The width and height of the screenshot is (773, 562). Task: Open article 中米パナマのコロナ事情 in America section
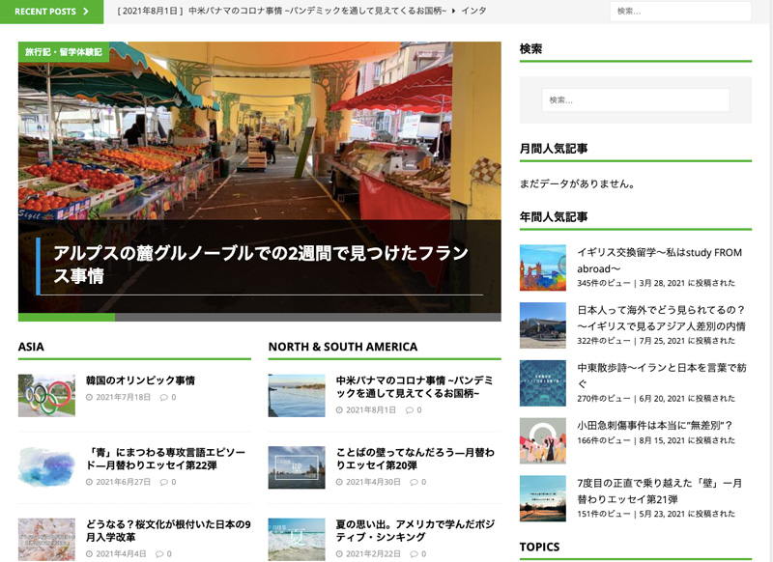pyautogui.click(x=415, y=386)
